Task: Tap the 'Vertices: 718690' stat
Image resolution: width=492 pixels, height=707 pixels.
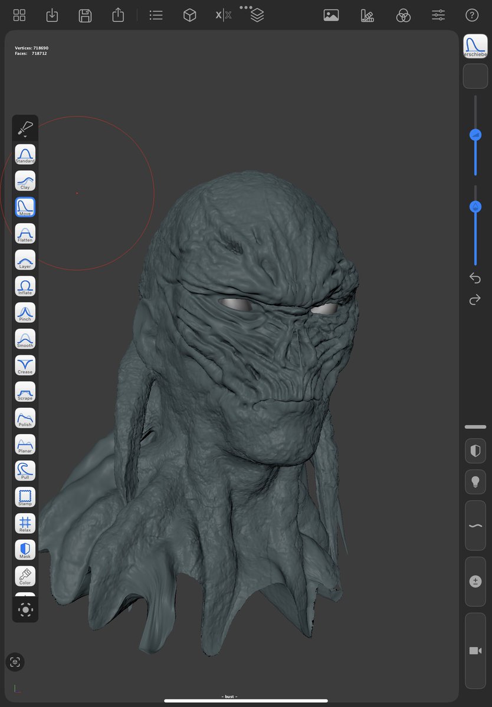Action: [x=32, y=48]
